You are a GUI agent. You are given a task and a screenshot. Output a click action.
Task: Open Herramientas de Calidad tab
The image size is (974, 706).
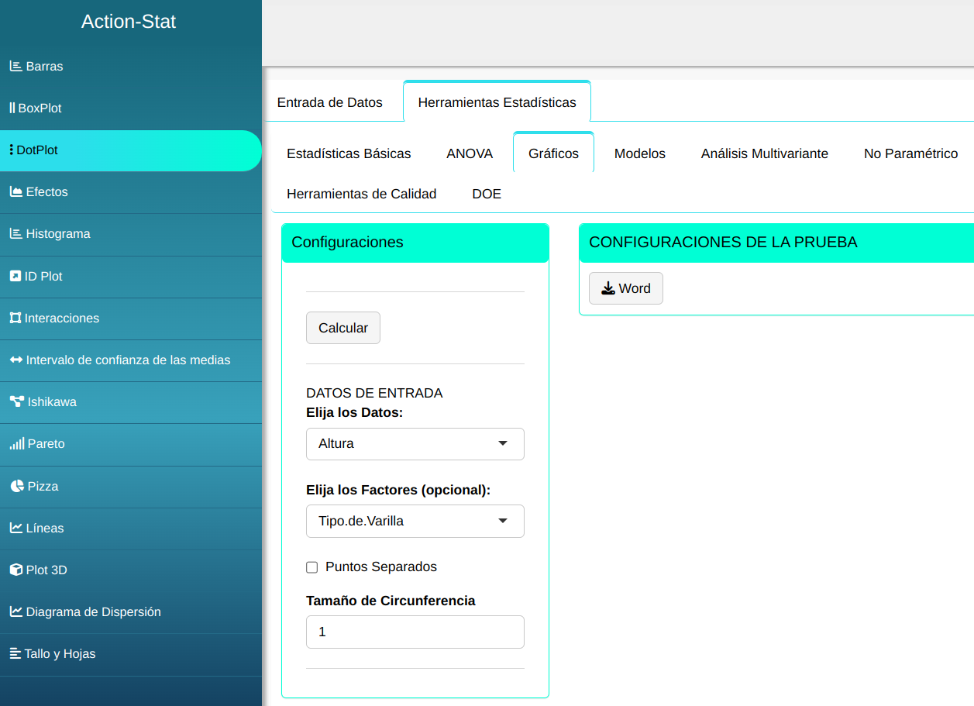click(361, 194)
